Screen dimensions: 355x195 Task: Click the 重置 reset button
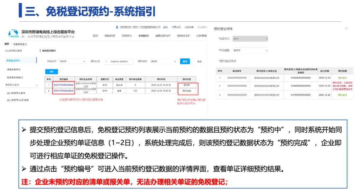199,61
